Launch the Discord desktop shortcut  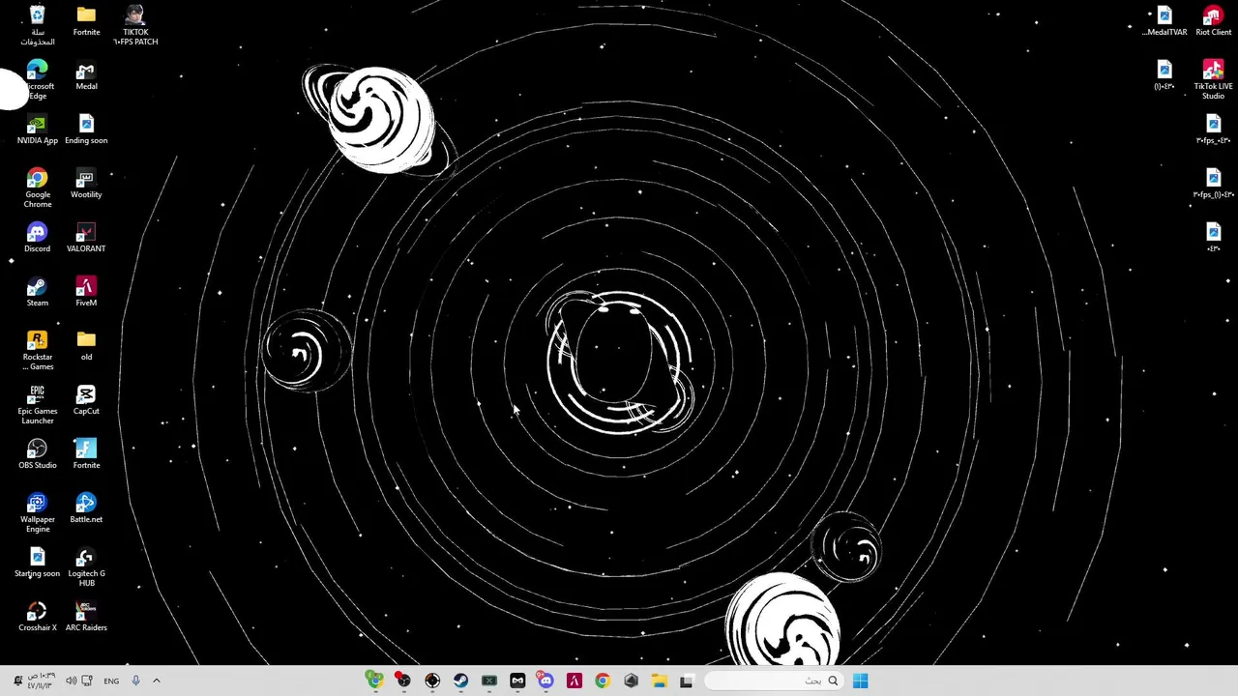point(37,238)
